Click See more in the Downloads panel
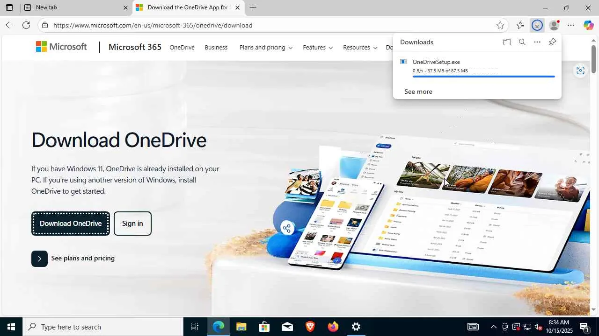Image resolution: width=599 pixels, height=336 pixels. [x=418, y=91]
